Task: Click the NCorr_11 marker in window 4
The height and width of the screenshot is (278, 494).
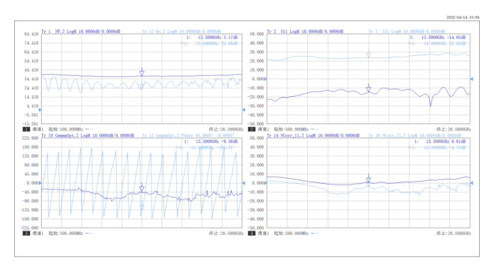Action: pos(369,179)
